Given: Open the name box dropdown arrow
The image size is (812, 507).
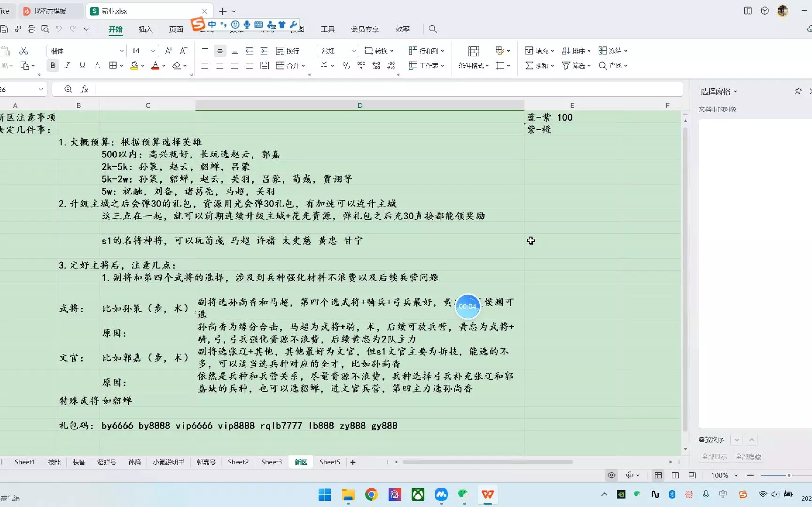Looking at the screenshot, I should tap(41, 89).
